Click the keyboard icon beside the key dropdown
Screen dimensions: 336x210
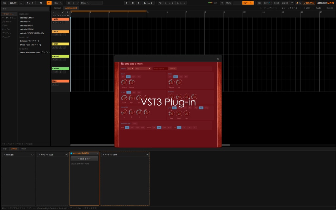tap(69, 3)
